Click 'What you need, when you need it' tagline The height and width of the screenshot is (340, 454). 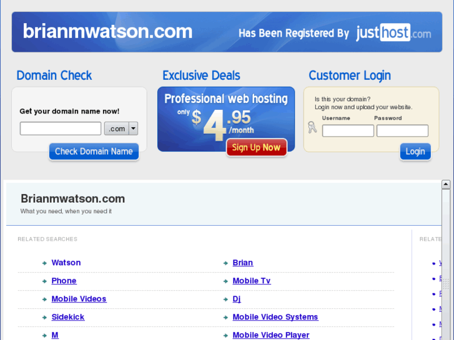66,211
